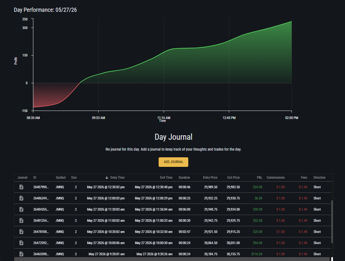Click entry time 12:00:03 pm cell
This screenshot has width=345, height=261.
tap(106, 198)
